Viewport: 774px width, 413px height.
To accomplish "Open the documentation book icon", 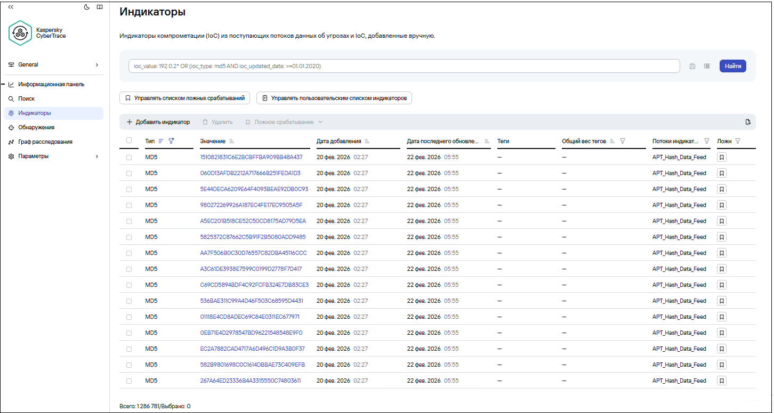I will coord(100,7).
